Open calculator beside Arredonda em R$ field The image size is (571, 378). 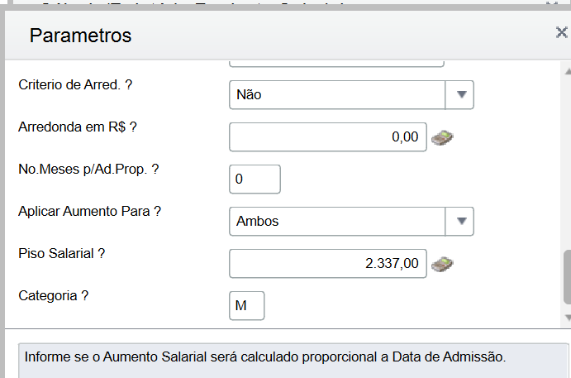[443, 137]
